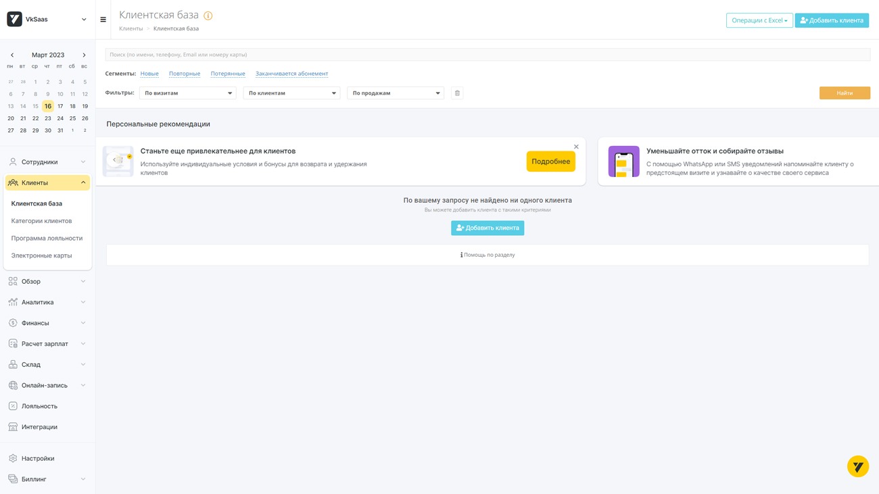Click the VkSaas logo icon
The image size is (879, 494).
(14, 20)
